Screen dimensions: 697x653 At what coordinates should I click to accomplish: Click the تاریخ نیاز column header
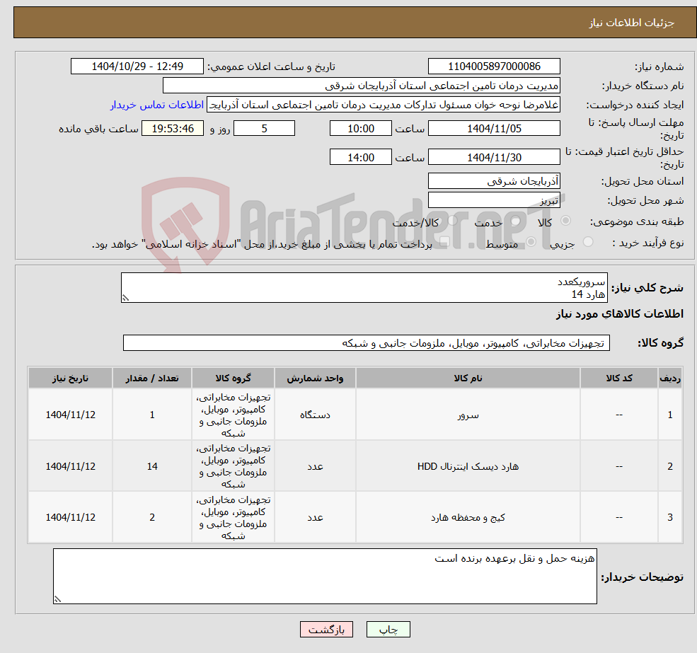click(70, 378)
